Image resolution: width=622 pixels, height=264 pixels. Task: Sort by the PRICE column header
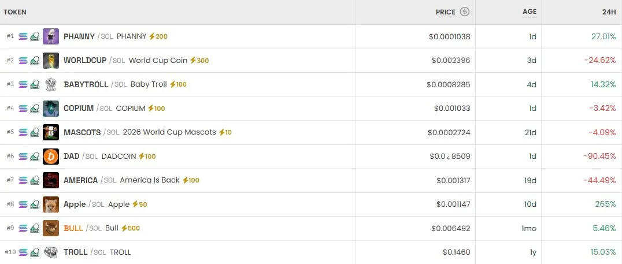(x=446, y=12)
